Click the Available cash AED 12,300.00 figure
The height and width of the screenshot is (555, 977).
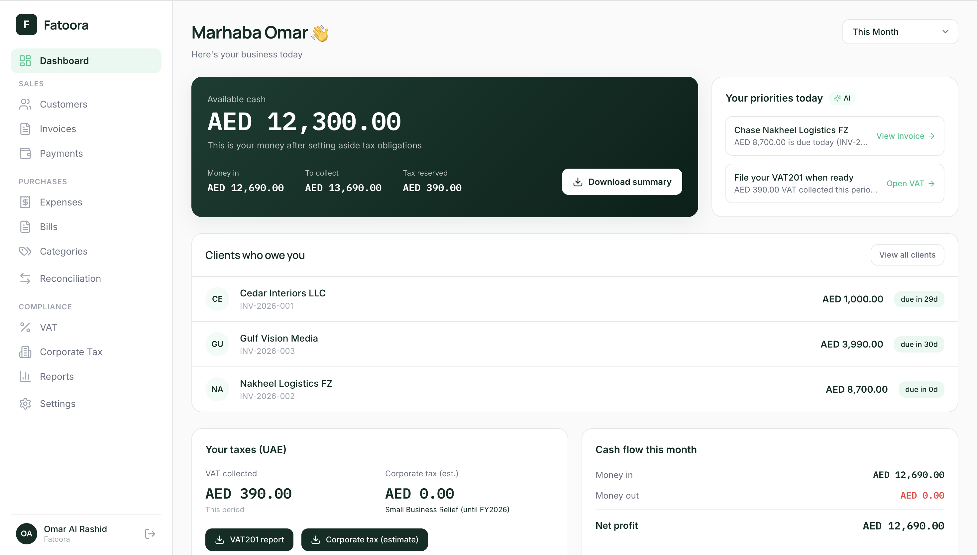[304, 122]
